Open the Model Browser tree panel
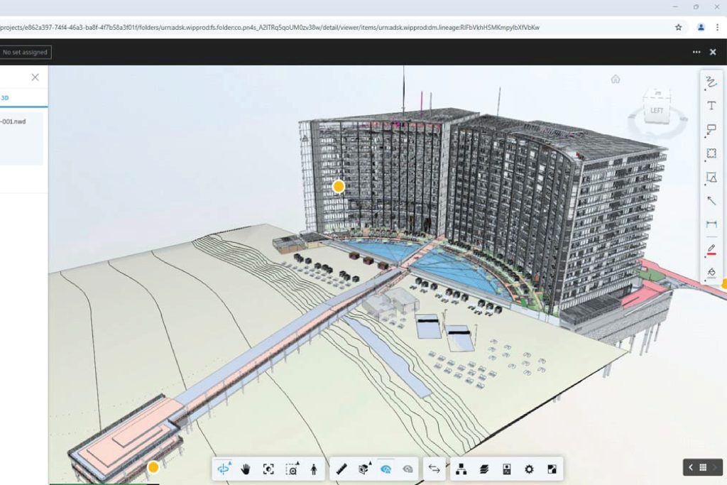The height and width of the screenshot is (485, 727). coord(461,469)
